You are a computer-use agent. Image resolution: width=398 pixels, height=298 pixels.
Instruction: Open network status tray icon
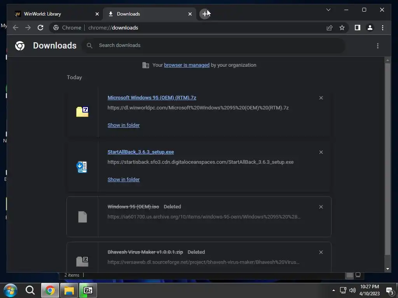[343, 290]
